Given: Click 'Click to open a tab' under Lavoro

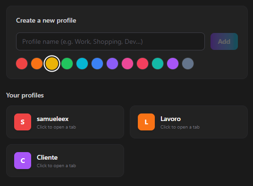Looking at the screenshot, I should click(x=180, y=127).
